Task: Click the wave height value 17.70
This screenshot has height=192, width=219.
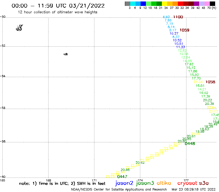Action: coord(196,78)
